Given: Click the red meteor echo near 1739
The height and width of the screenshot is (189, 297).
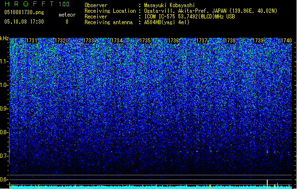Looking at the screenshot, I should (x=267, y=152).
